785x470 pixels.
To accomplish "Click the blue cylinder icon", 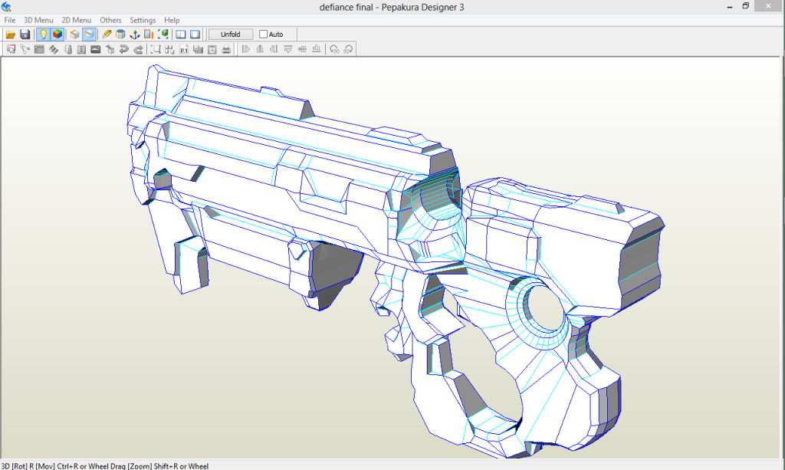I will pyautogui.click(x=120, y=34).
